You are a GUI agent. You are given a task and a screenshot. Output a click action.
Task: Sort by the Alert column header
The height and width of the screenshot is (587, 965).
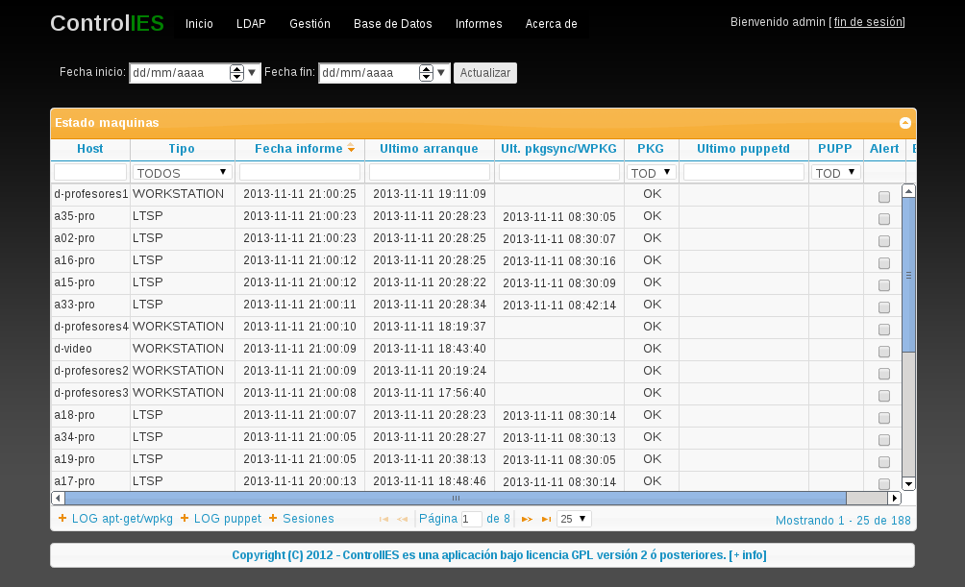point(883,149)
